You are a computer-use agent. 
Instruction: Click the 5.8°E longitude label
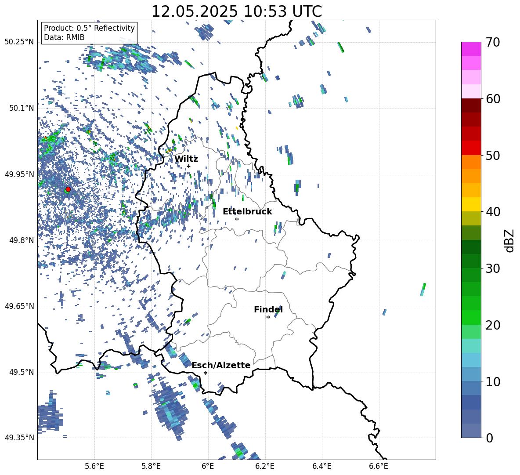(151, 466)
